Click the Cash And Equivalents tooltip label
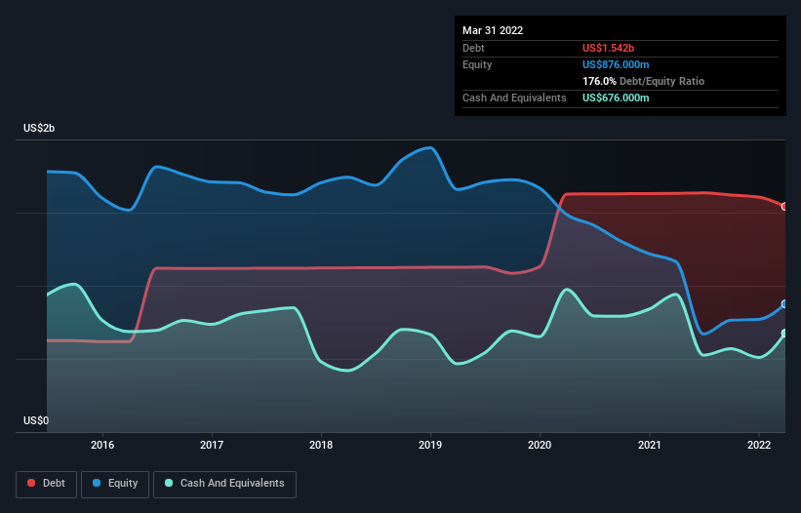Image resolution: width=801 pixels, height=513 pixels. pyautogui.click(x=514, y=98)
